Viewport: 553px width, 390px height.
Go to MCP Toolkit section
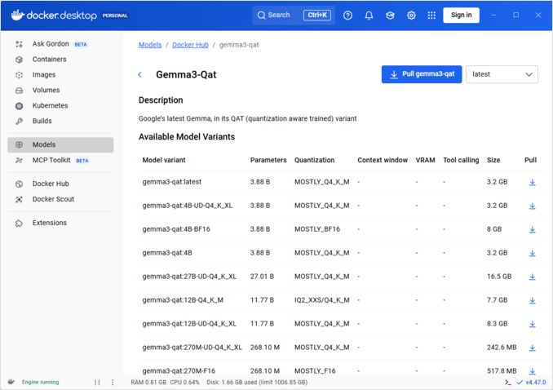[x=51, y=161]
